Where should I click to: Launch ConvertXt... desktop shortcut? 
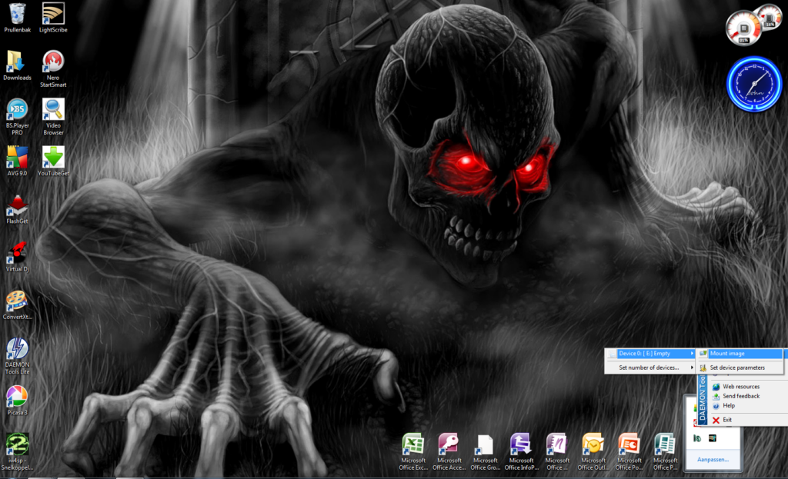click(17, 304)
